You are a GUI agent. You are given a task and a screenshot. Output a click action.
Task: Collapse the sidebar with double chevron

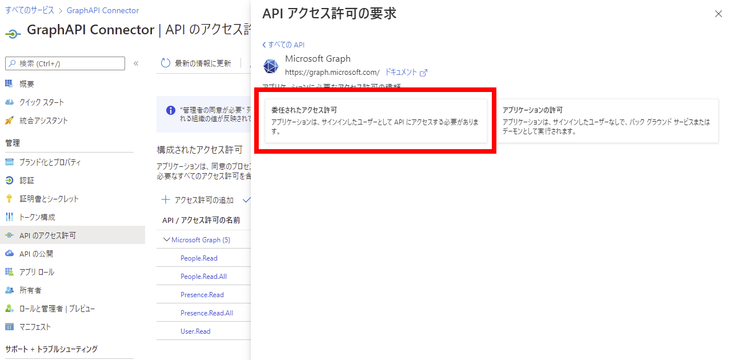(136, 63)
